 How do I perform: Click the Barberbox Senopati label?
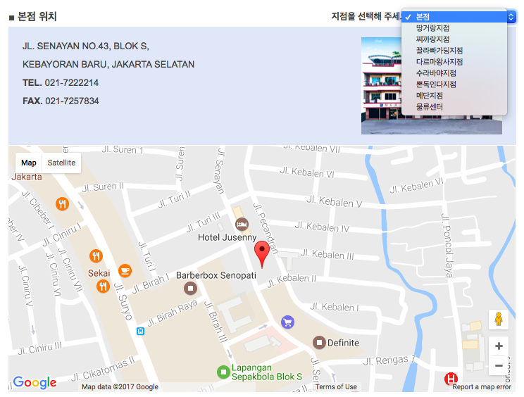click(216, 275)
